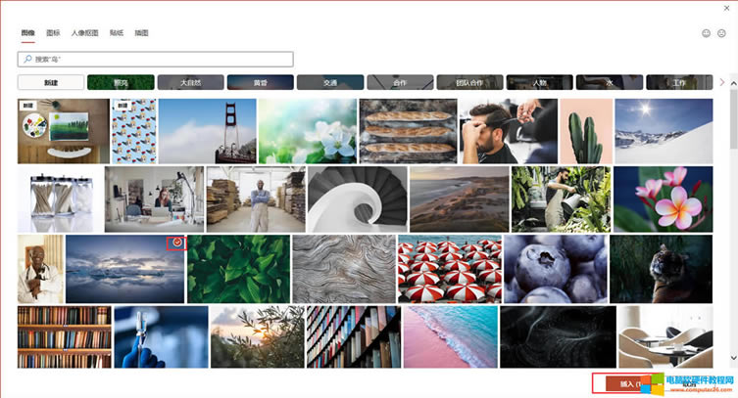Open the 插图 tab
Screen dimensions: 738x398
[141, 33]
